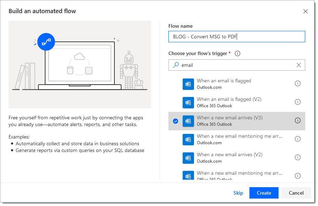Choose When a new email arrives (V2) trigger
318x206 pixels.
230,158
